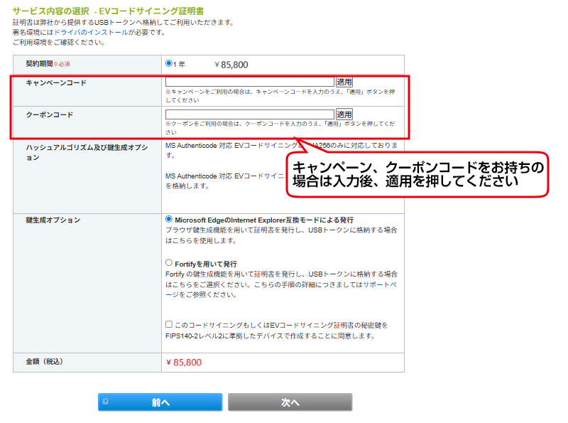Click the キャンペーンコード row label
The width and height of the screenshot is (568, 423).
coord(56,83)
